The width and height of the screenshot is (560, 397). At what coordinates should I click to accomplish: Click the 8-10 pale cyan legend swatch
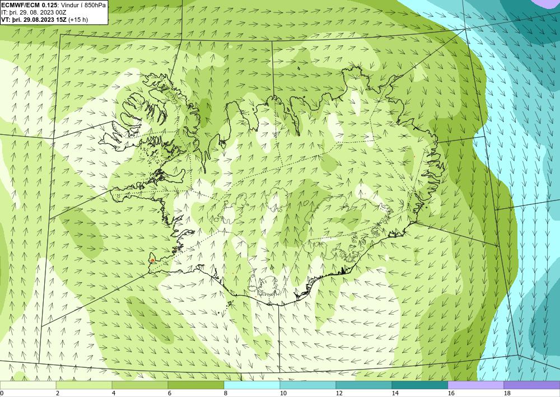pos(252,385)
